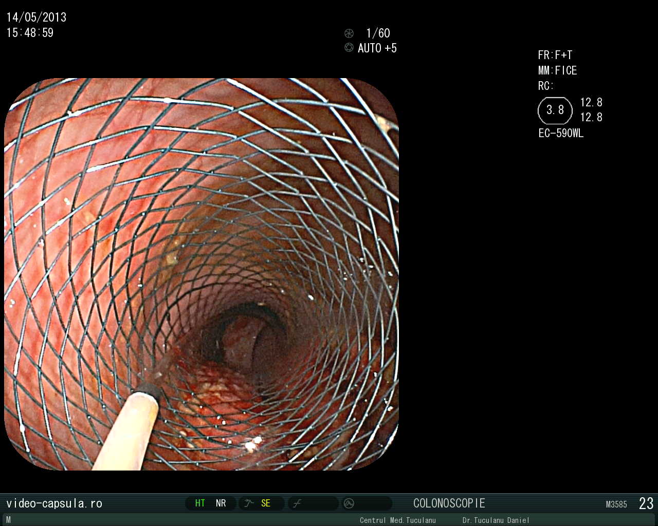The width and height of the screenshot is (658, 526).
Task: Click the endoscopic stent image view
Action: [x=202, y=274]
